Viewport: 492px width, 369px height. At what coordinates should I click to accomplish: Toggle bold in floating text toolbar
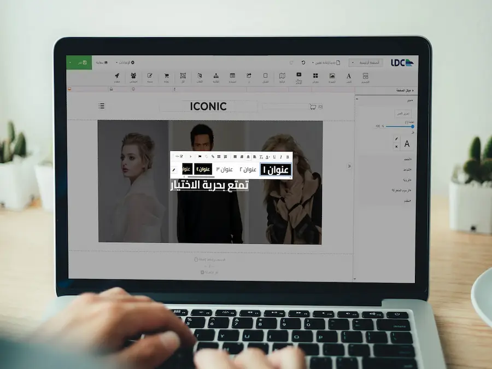pyautogui.click(x=288, y=157)
